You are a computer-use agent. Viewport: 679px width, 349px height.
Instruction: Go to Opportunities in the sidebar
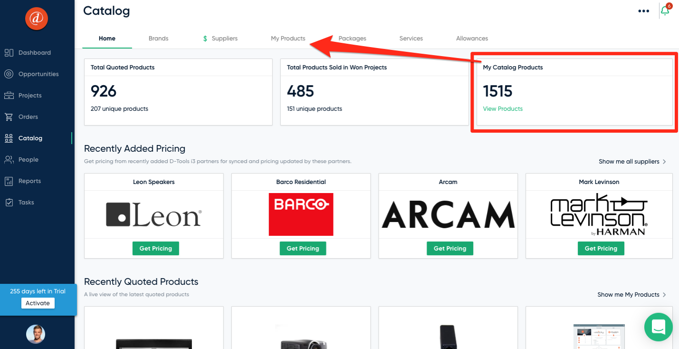(x=38, y=74)
